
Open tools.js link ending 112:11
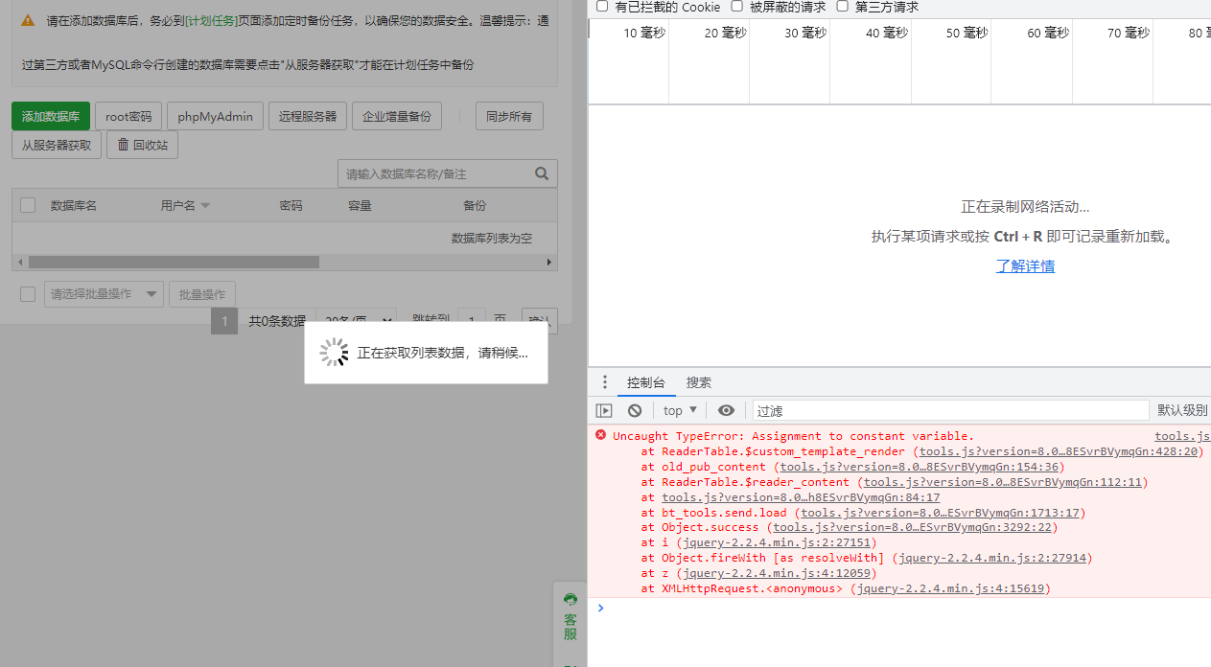[x=1003, y=482]
